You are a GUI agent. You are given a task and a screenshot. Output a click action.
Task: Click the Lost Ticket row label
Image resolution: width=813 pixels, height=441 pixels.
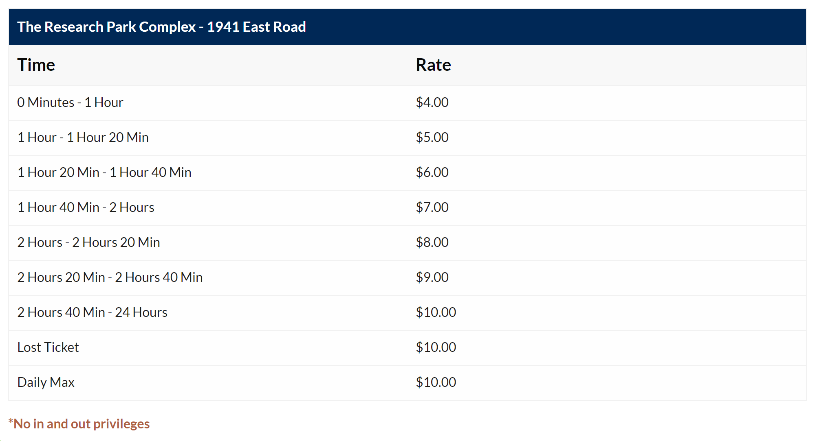[x=48, y=347]
